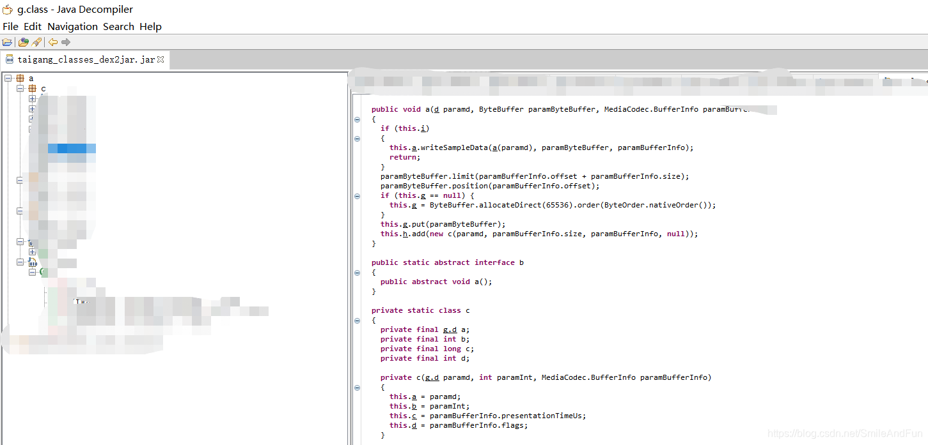The image size is (928, 445).
Task: Collapse the if (this.g == null) block
Action: coord(357,196)
